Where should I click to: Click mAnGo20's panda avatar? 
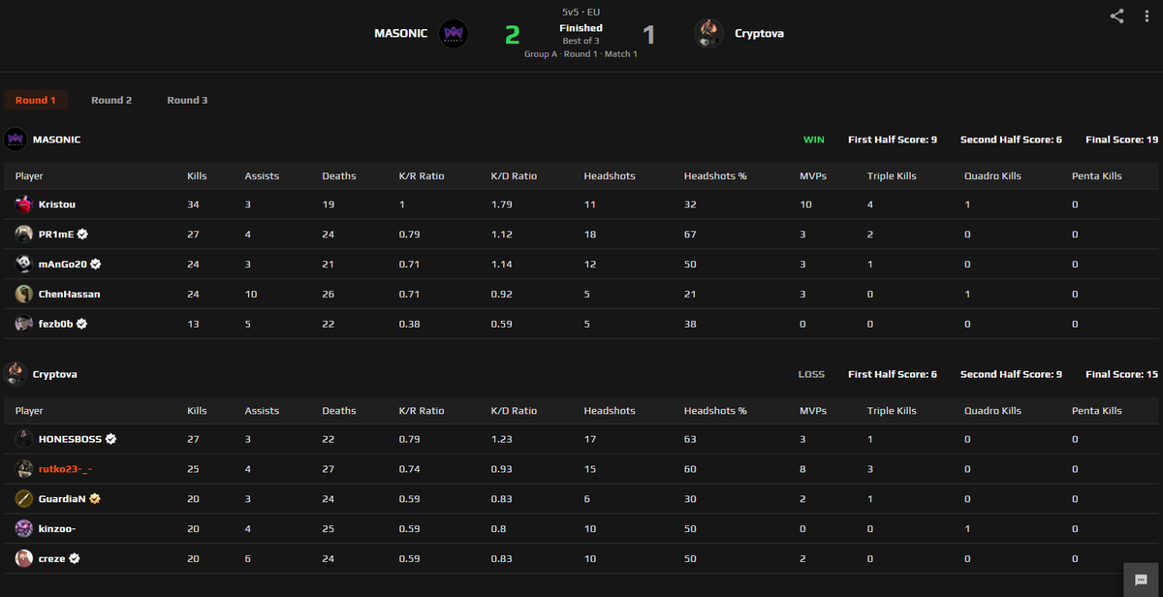point(24,264)
